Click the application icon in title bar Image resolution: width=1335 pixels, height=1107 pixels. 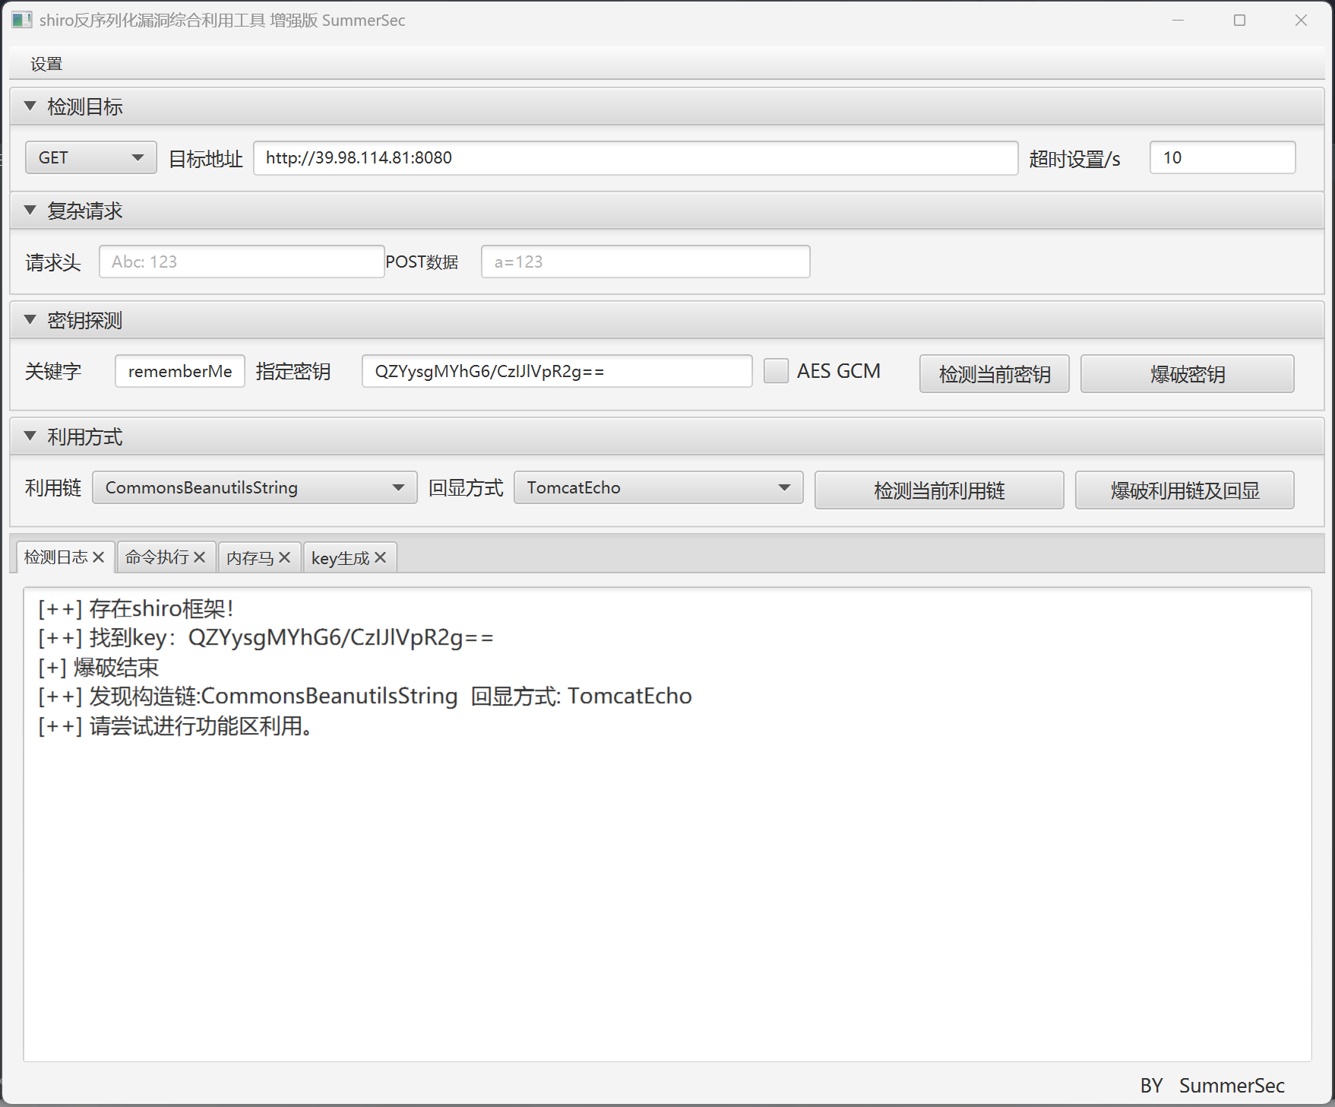click(21, 20)
